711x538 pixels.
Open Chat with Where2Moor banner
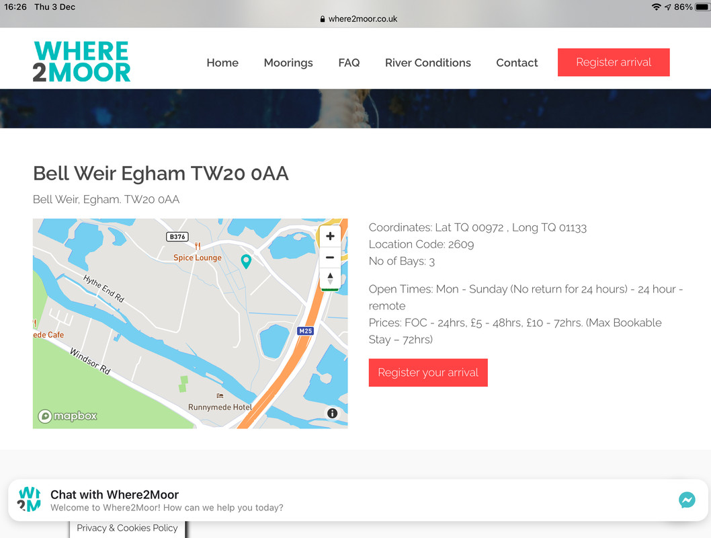[358, 500]
